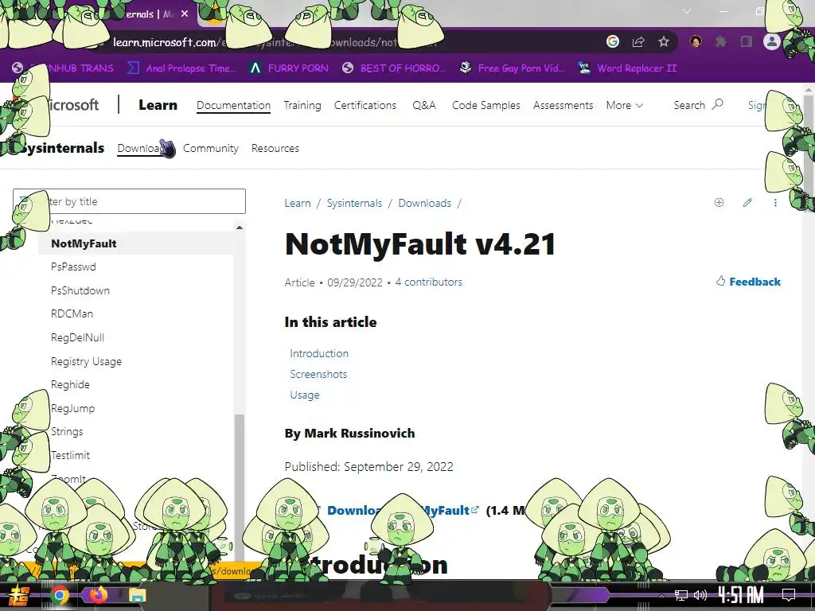Bookmark this page with the star icon
This screenshot has height=611, width=815.
664,42
